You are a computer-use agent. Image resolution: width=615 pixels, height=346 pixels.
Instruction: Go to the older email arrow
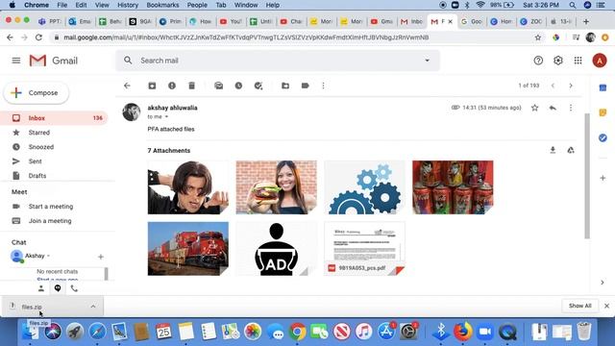click(x=571, y=86)
